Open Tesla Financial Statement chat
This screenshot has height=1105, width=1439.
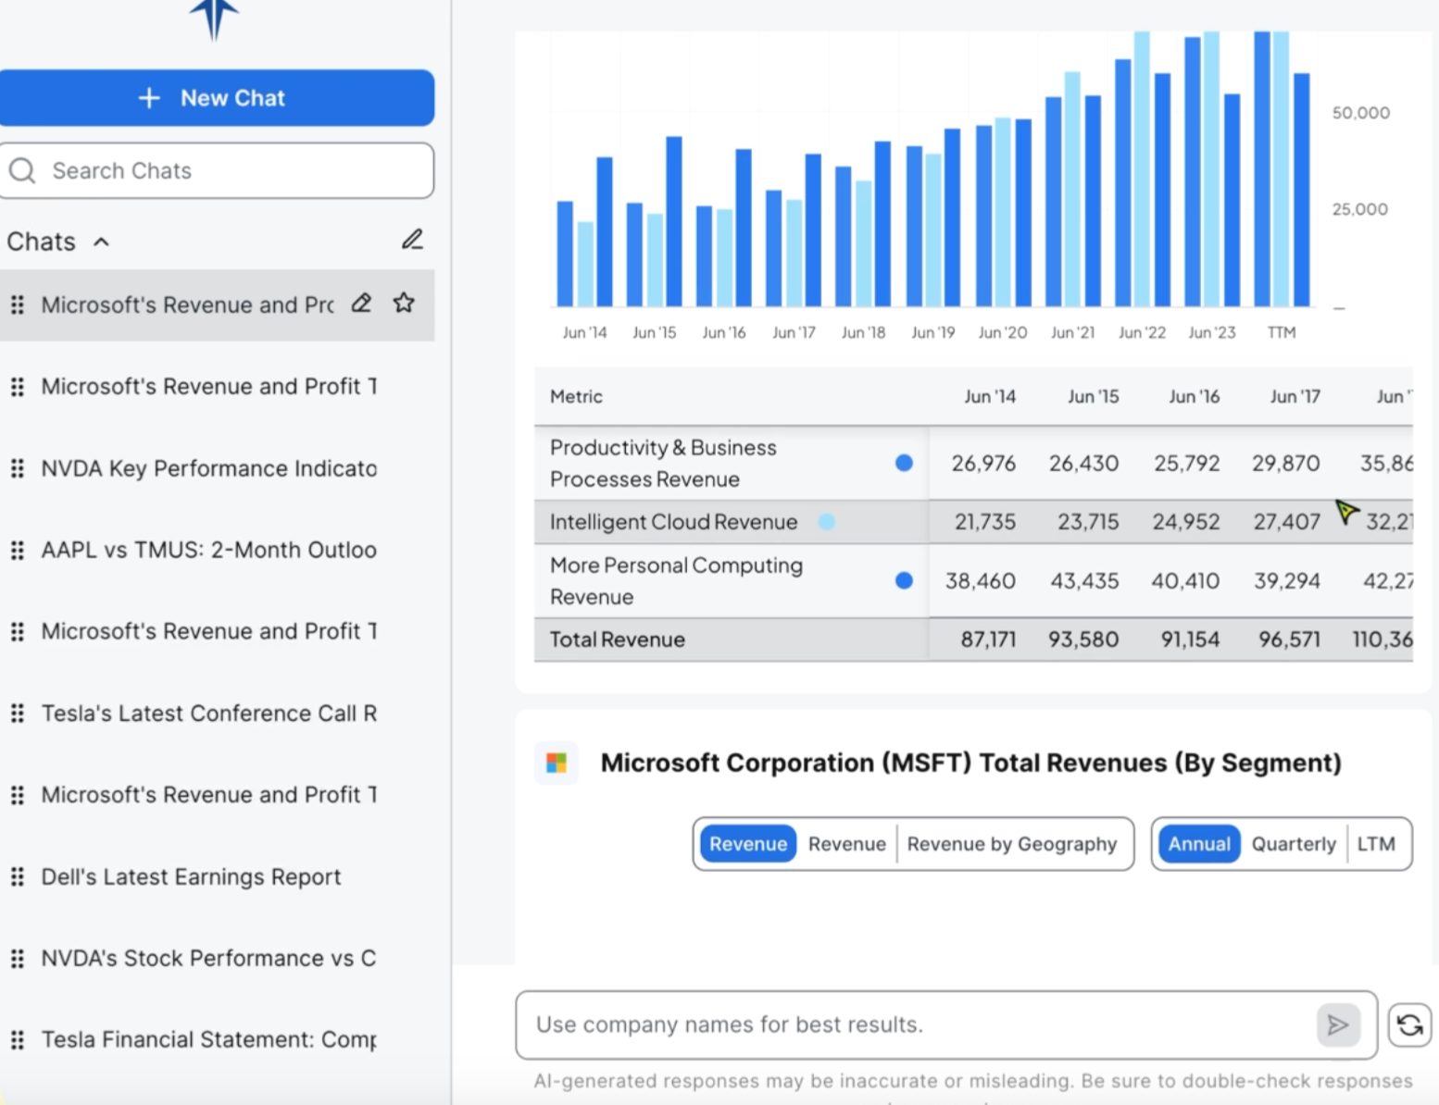pos(209,1039)
